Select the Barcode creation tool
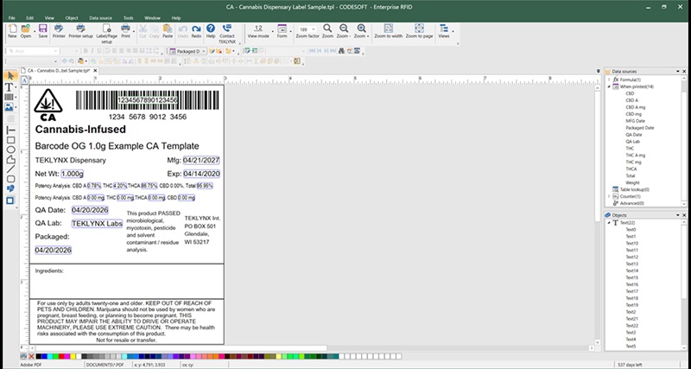This screenshot has width=691, height=369. click(9, 97)
